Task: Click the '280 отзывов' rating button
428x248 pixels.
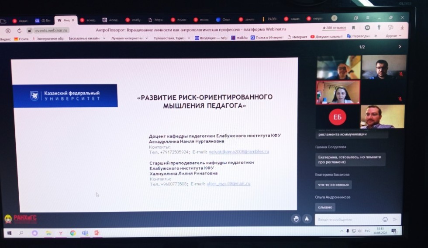Action: point(333,28)
